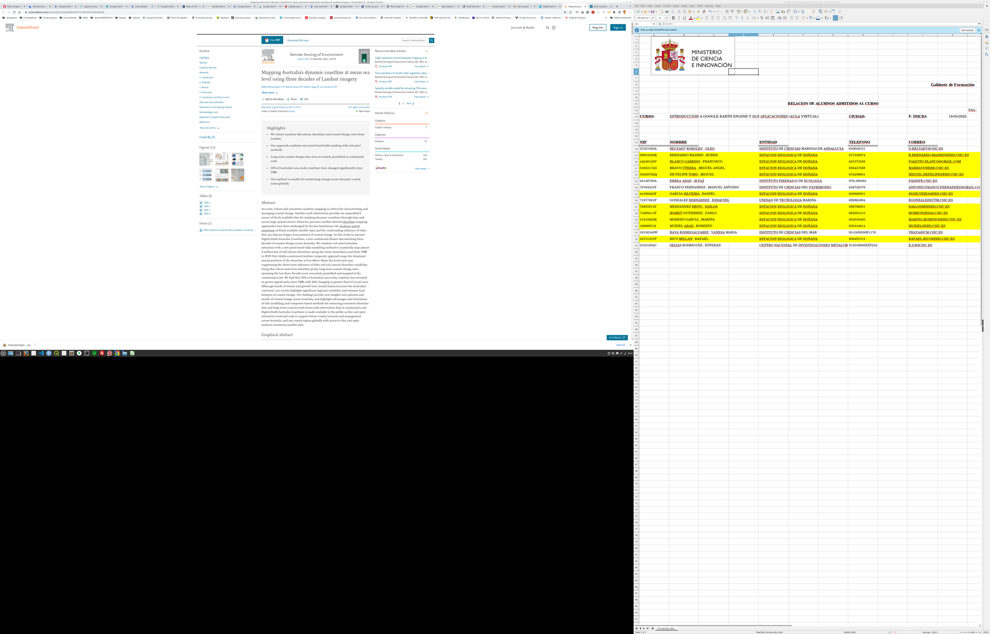Click the Format as Percent icon
This screenshot has height=634, width=990.
click(x=761, y=18)
